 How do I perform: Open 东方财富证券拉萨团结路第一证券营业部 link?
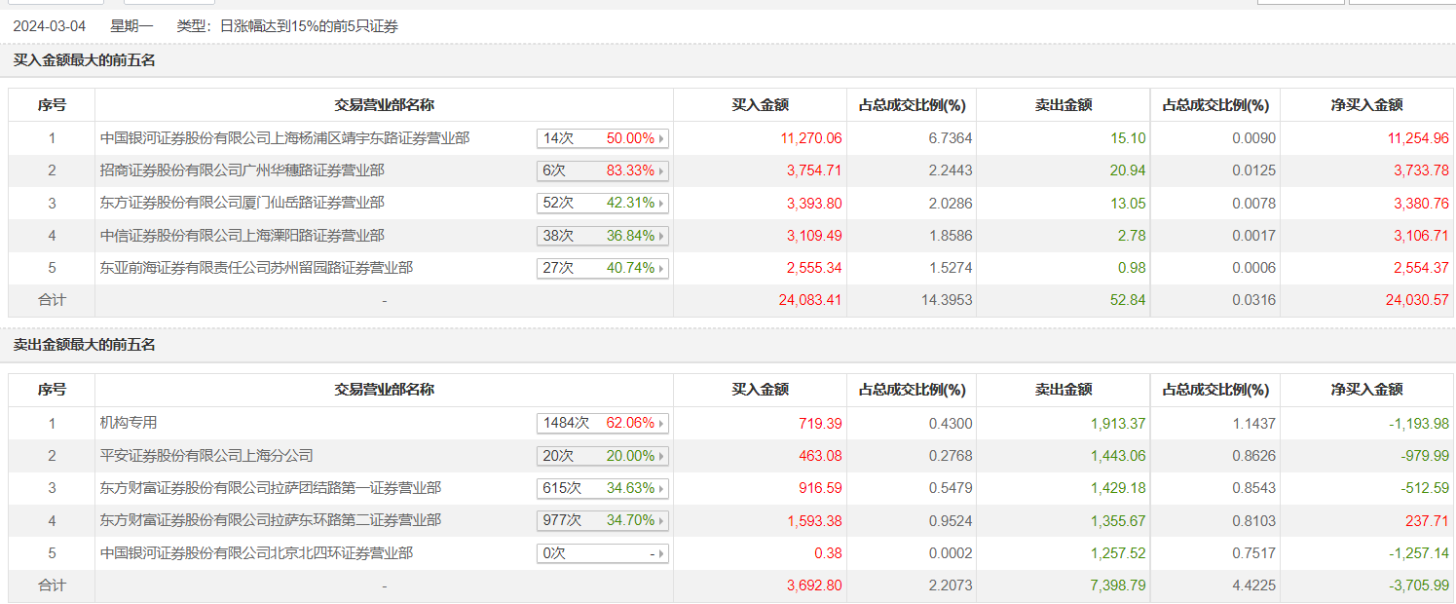271,487
